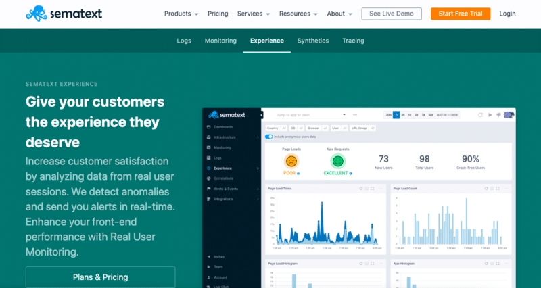This screenshot has width=541, height=288.
Task: Click the Browser filter box
Action: coord(317,128)
